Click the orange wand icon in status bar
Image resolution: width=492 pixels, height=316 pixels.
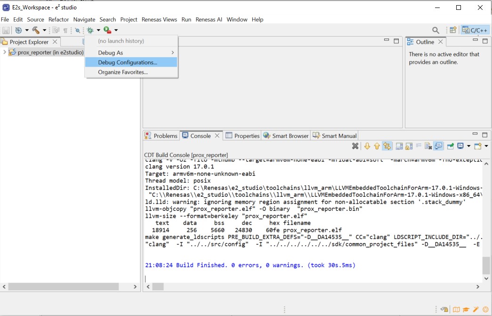click(476, 309)
